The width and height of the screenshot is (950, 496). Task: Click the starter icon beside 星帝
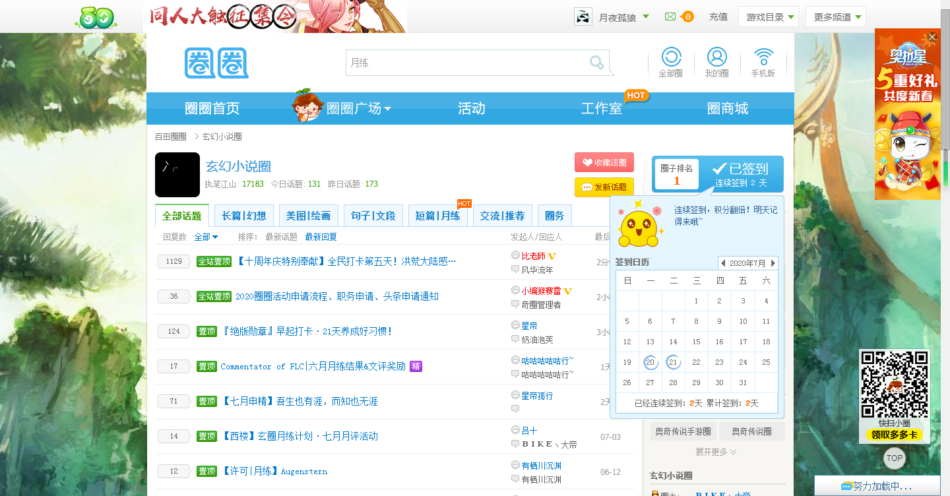515,325
